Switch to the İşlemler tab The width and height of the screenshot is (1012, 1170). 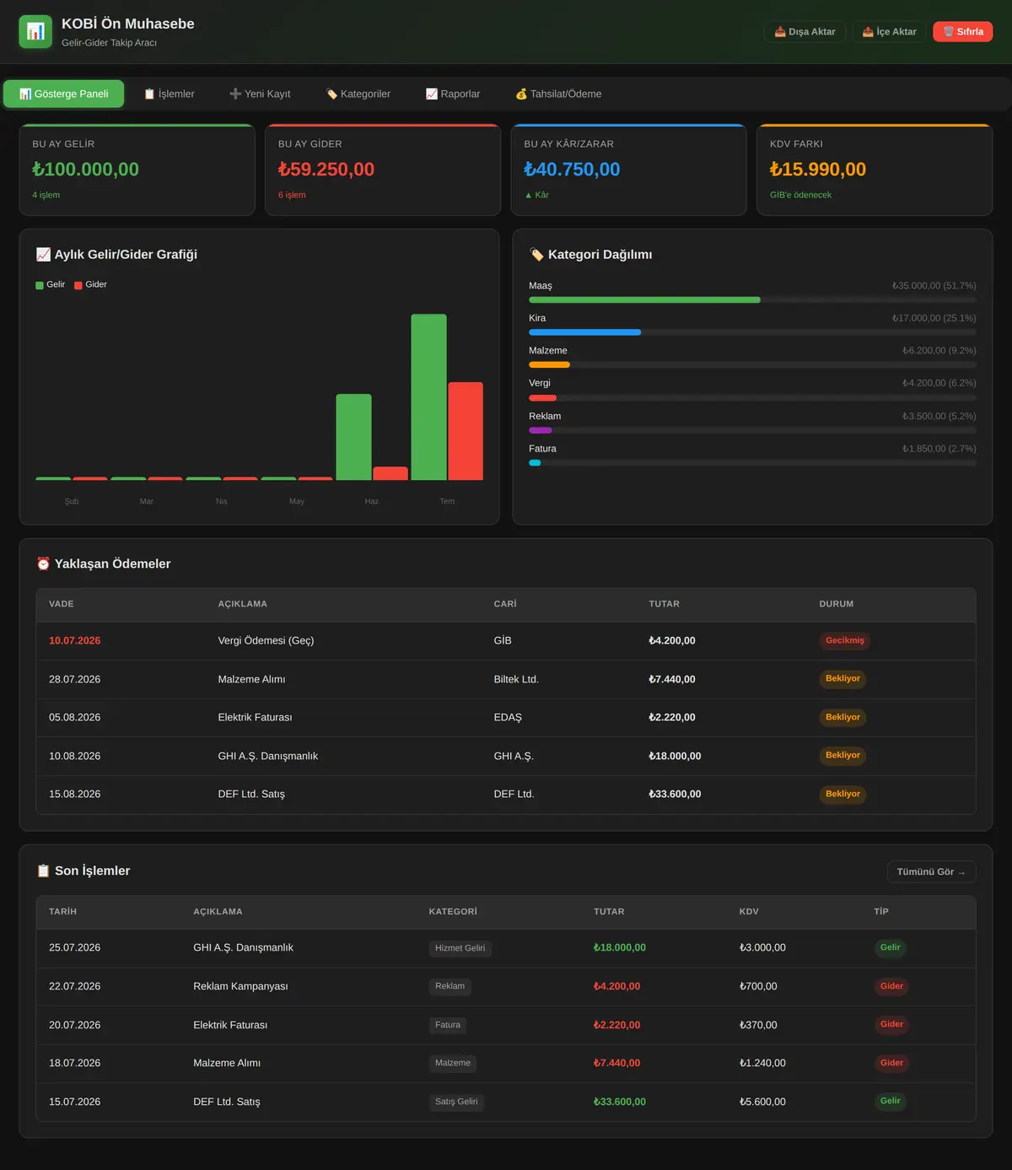(169, 94)
